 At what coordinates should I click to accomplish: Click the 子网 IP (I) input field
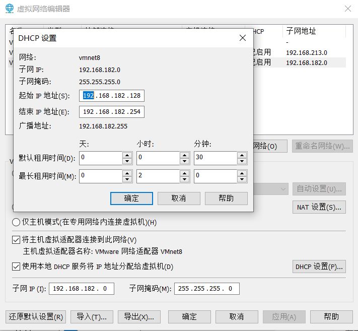click(82, 289)
